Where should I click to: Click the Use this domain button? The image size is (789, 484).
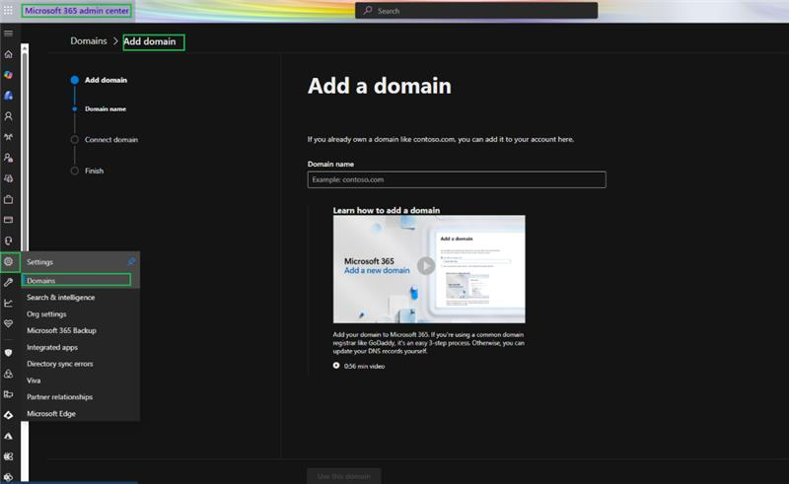tap(343, 476)
